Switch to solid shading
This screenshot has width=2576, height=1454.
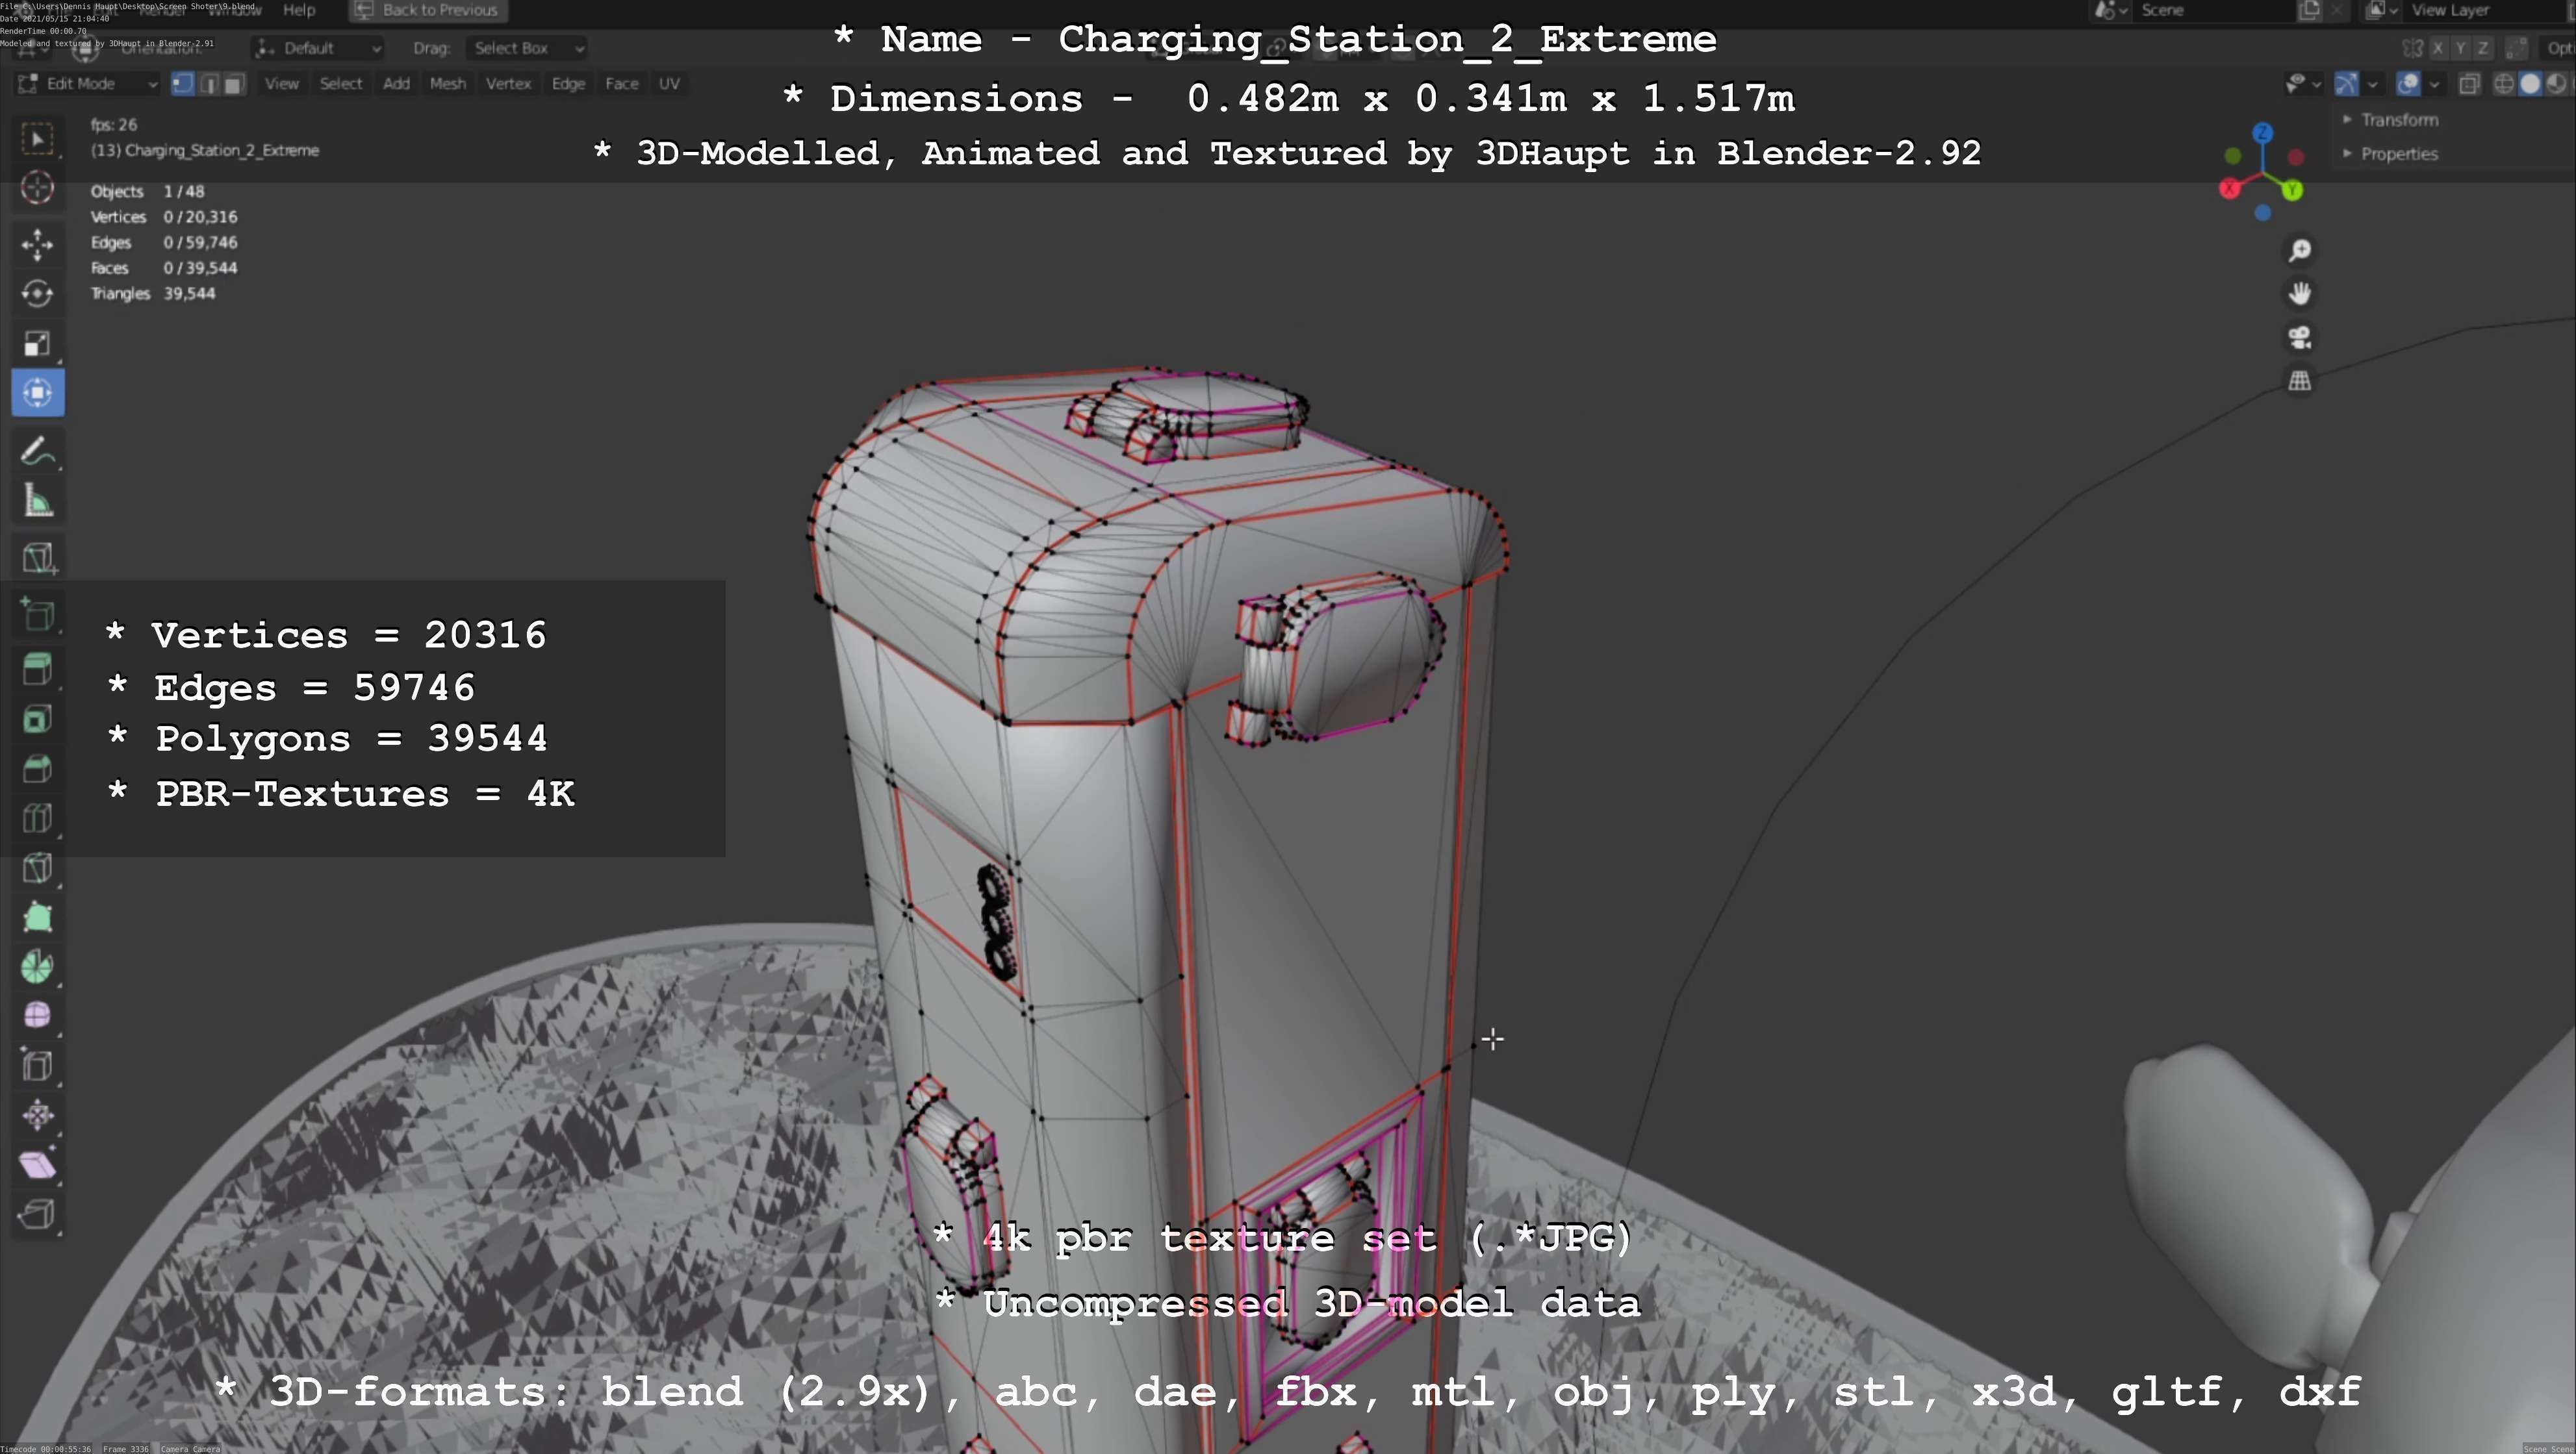tap(2530, 84)
